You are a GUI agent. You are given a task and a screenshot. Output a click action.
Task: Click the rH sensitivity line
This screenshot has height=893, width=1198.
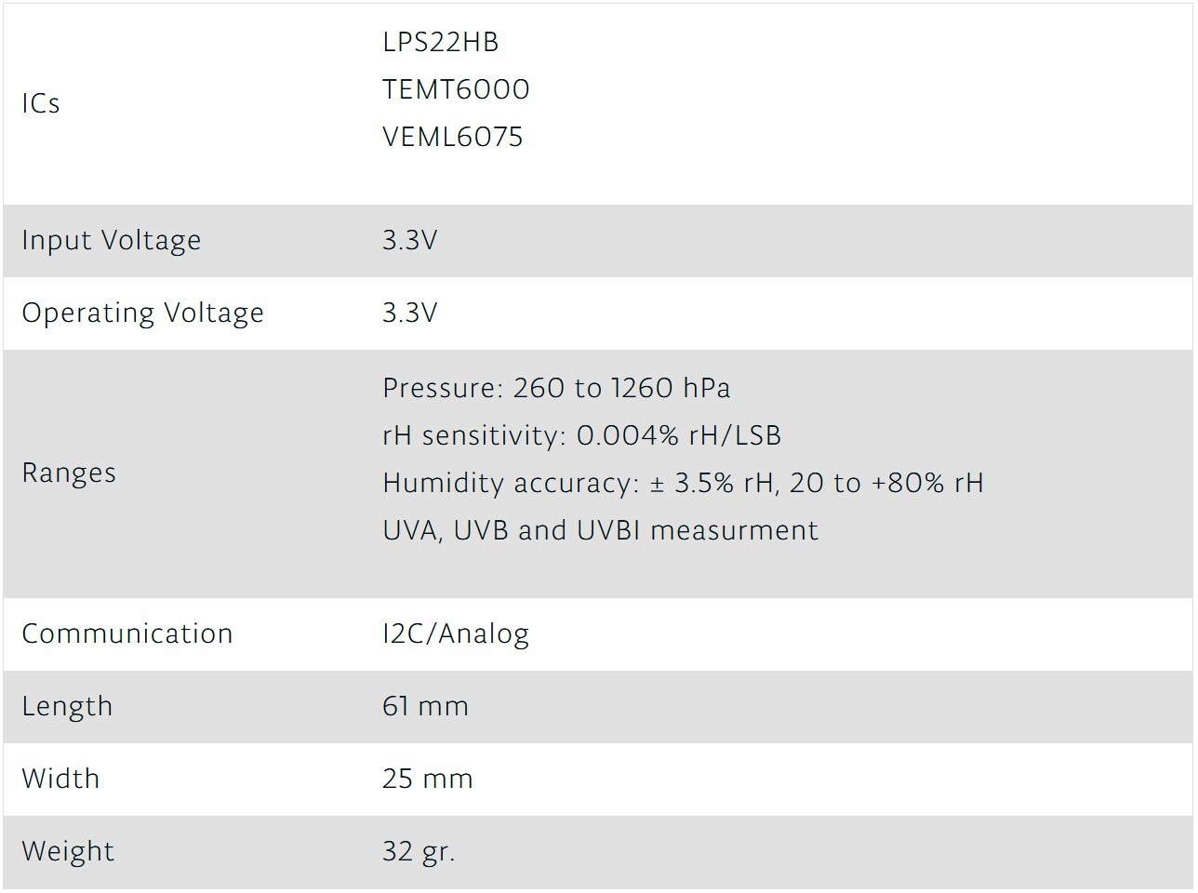581,435
